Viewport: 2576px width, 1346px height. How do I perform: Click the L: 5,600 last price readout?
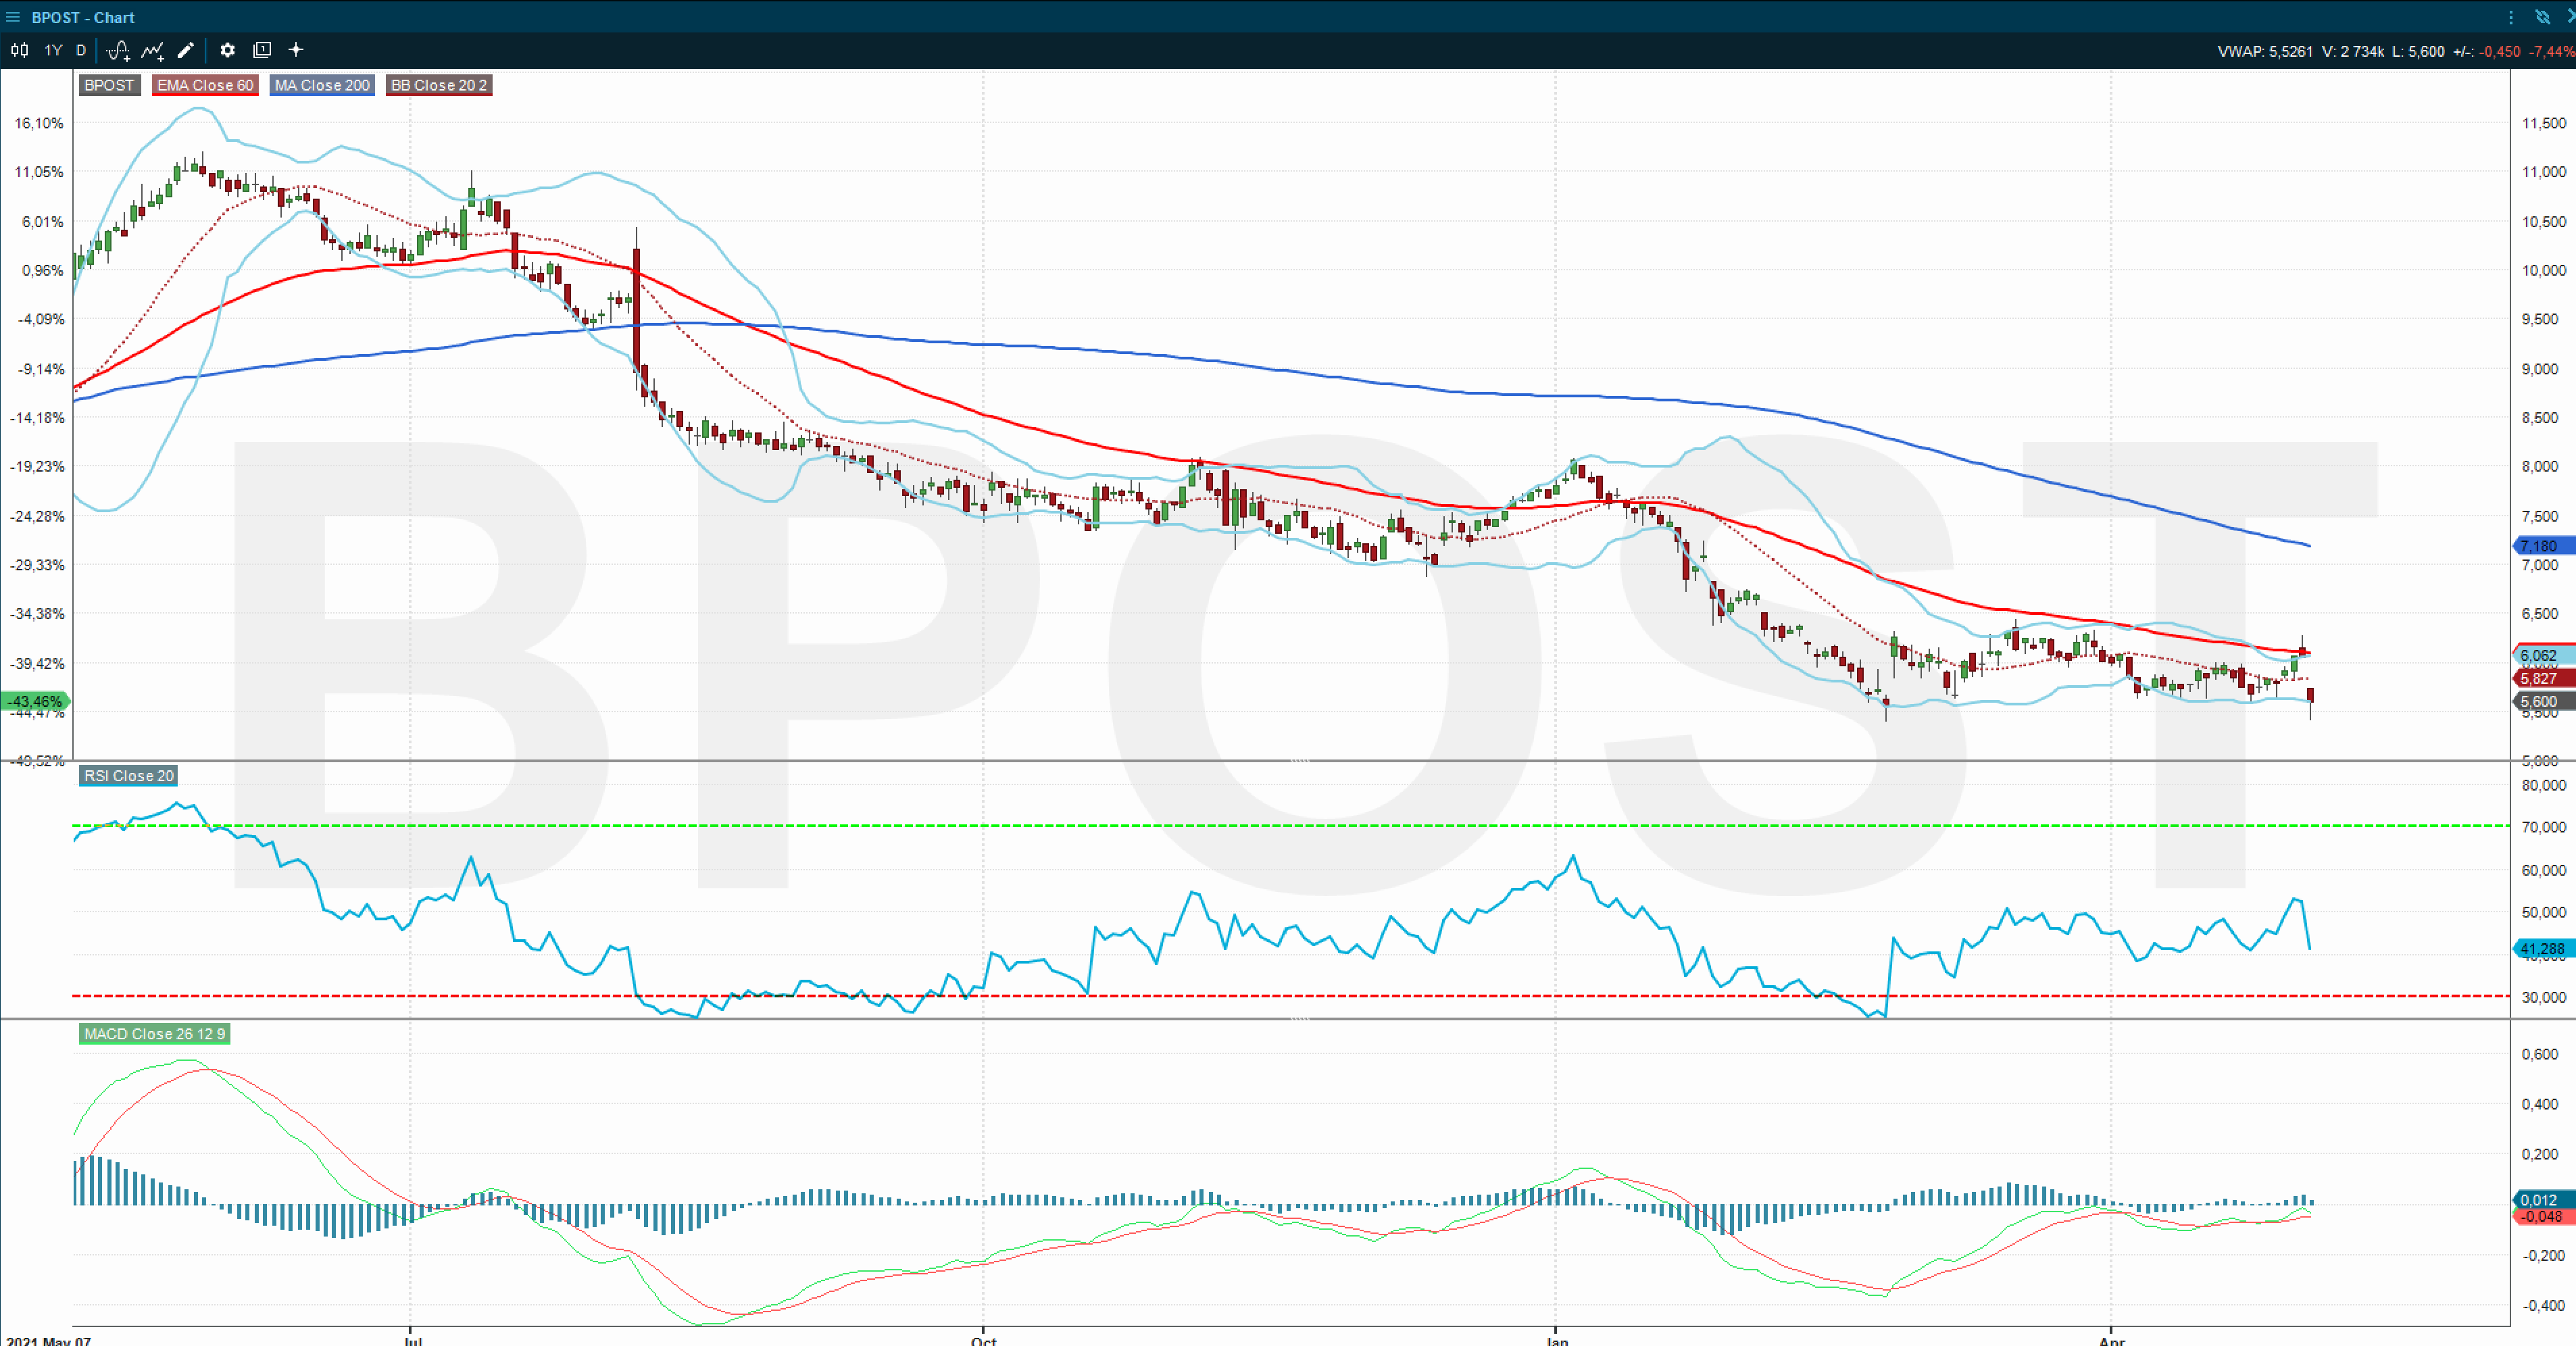[x=2418, y=51]
